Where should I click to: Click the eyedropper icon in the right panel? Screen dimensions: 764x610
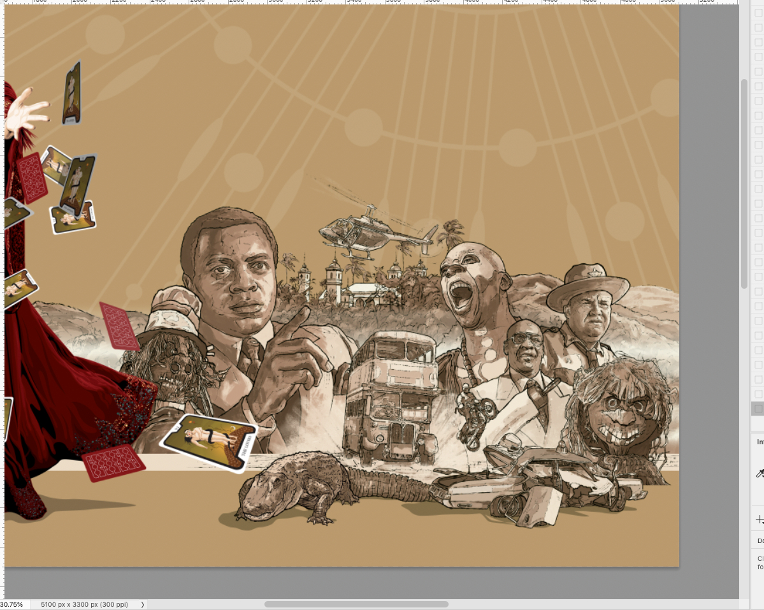[760, 473]
